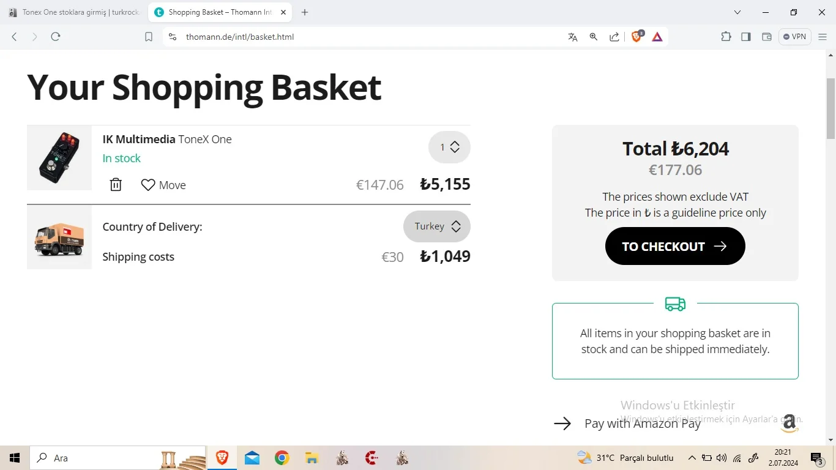Bookmark this page with bookmark icon
The width and height of the screenshot is (836, 470).
pyautogui.click(x=149, y=37)
